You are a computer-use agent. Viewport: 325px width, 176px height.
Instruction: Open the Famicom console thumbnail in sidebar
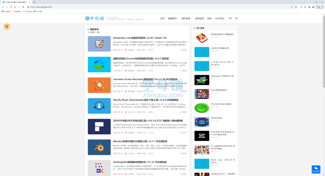point(202,38)
